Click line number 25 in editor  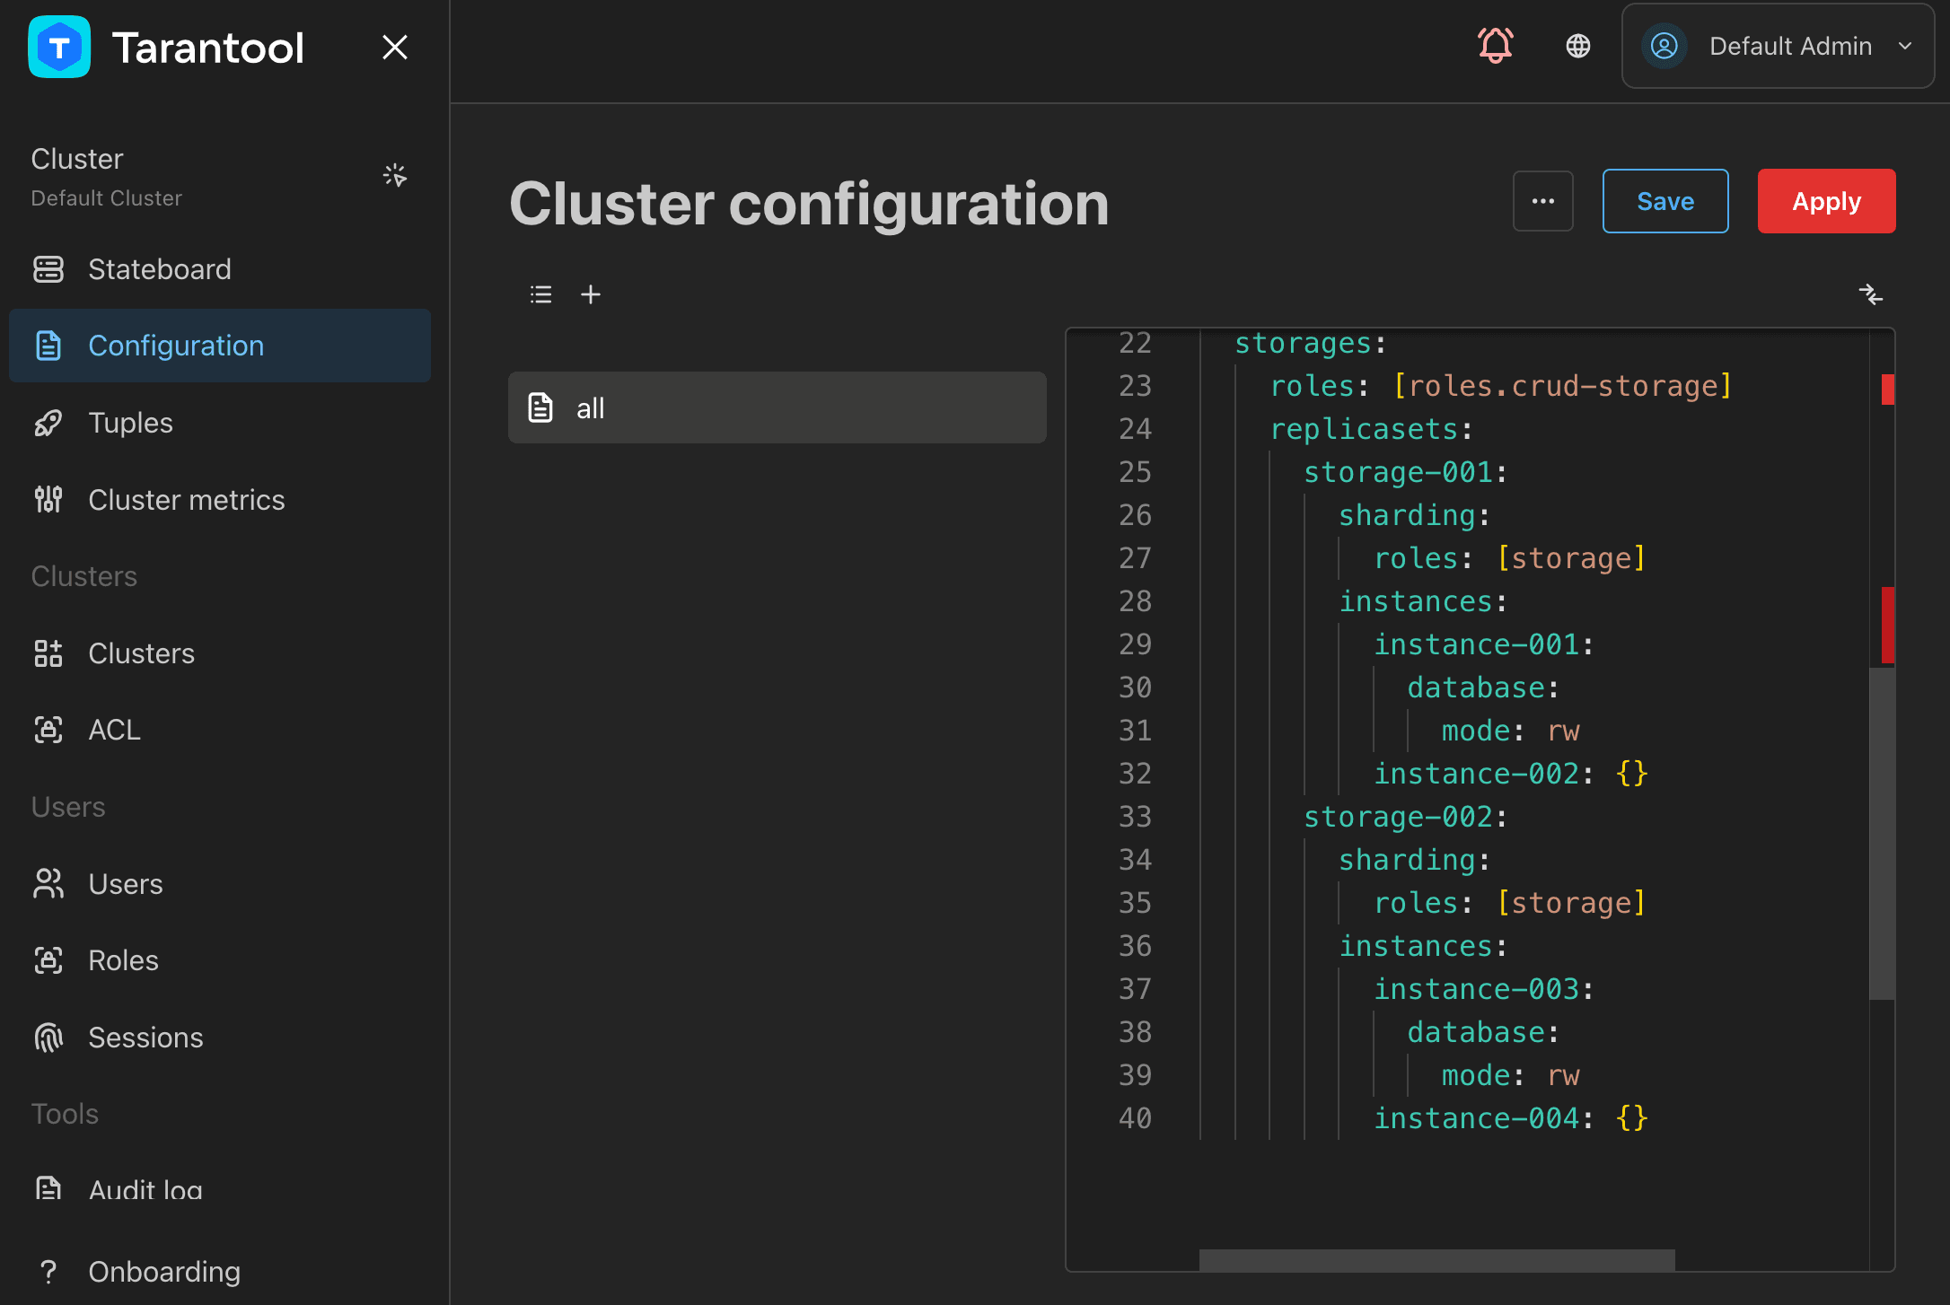pos(1135,472)
